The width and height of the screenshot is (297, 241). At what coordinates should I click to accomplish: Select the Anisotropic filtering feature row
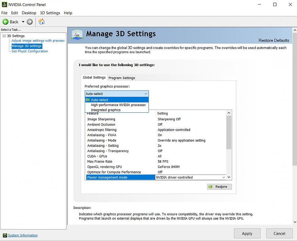[x=156, y=130]
